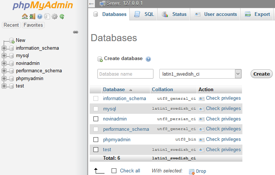
Task: Click the disabled checkbox in the performance_schema row
Action: pos(96,129)
